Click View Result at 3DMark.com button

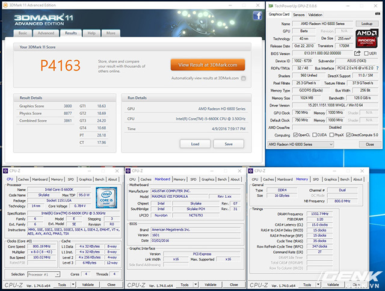(x=207, y=65)
